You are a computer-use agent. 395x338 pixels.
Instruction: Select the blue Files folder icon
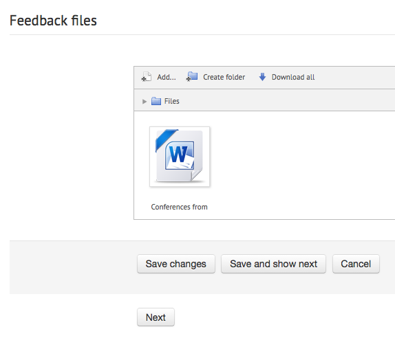156,101
